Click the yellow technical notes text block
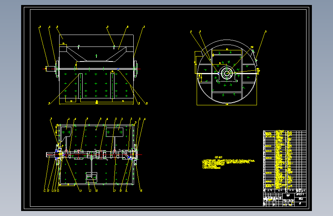This screenshot has width=333, height=216. pos(228,163)
